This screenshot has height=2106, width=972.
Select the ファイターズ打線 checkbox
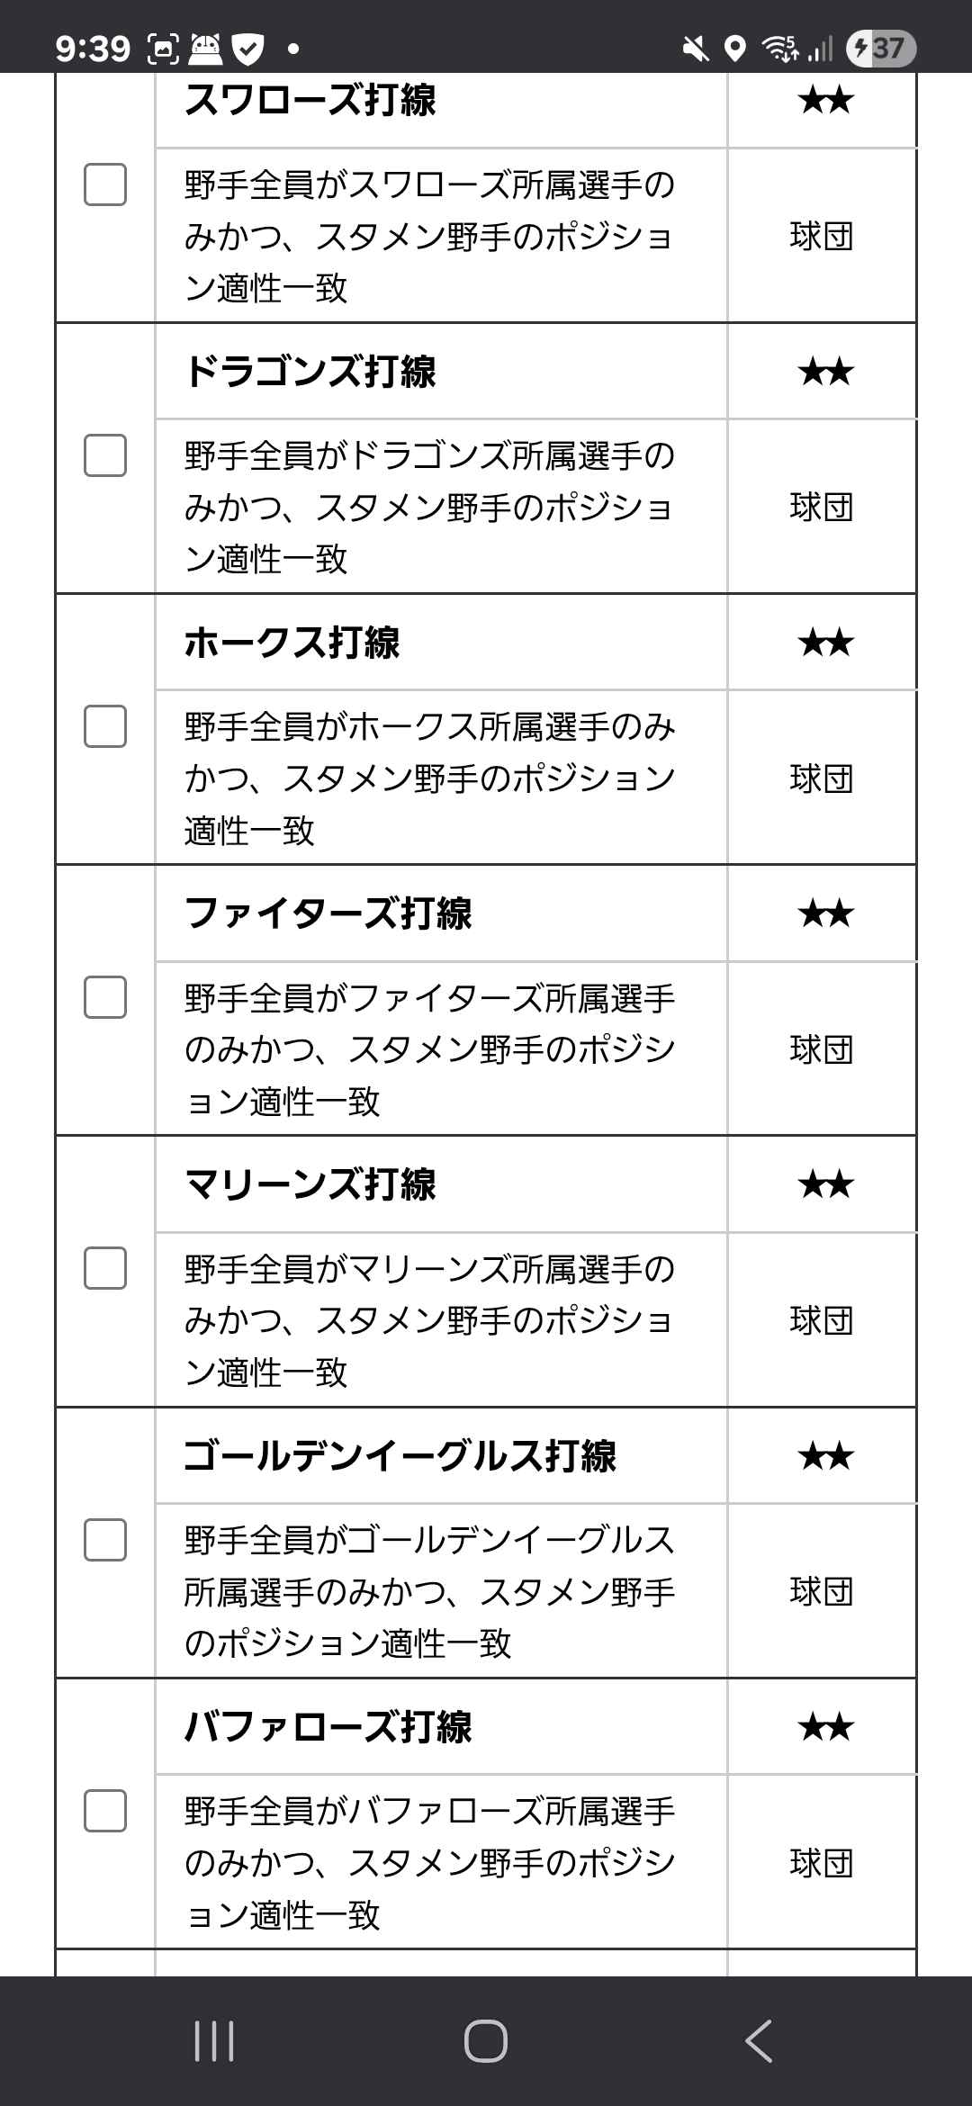105,997
